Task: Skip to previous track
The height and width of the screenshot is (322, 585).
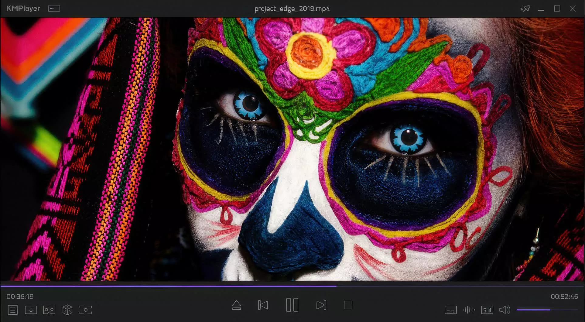Action: [x=263, y=305]
